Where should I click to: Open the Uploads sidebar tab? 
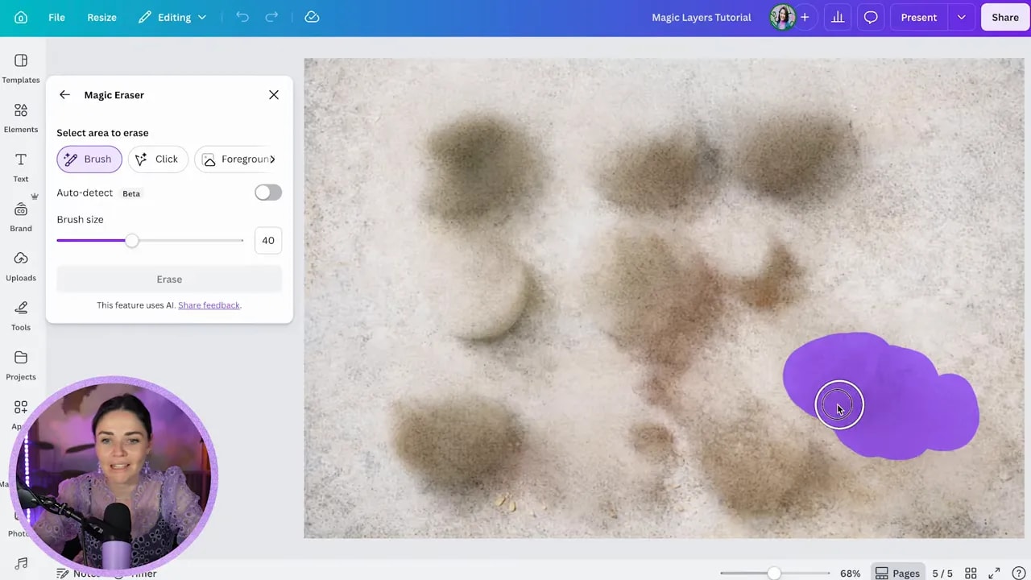(21, 267)
